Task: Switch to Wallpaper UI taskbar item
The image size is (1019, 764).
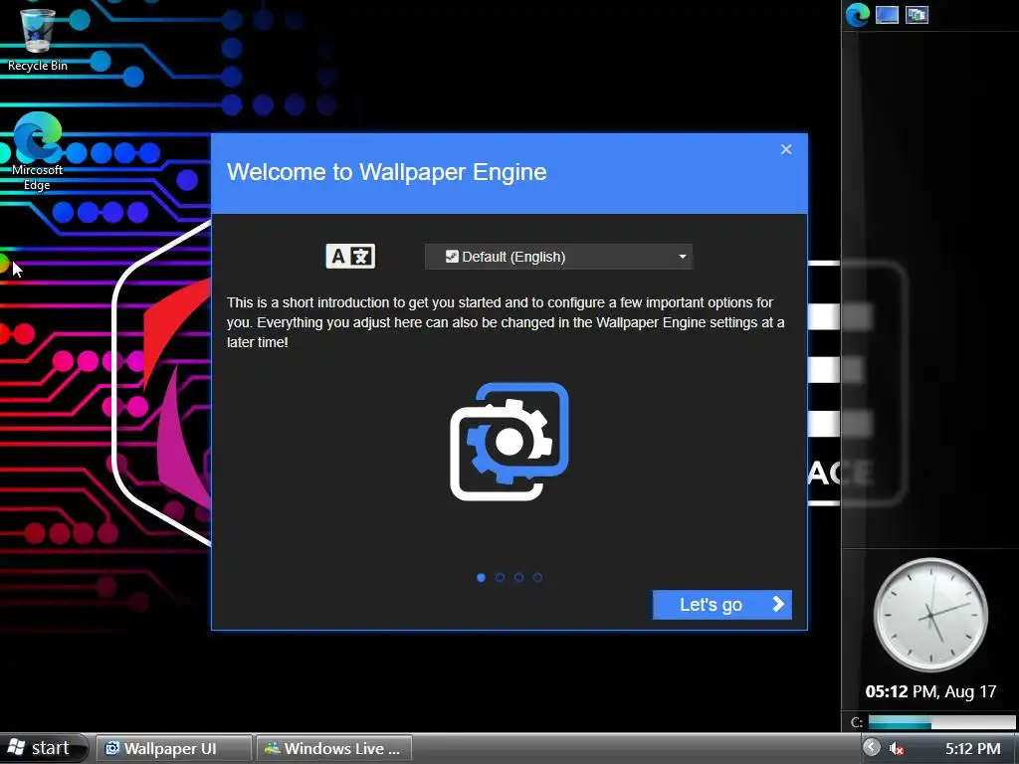Action: tap(173, 749)
